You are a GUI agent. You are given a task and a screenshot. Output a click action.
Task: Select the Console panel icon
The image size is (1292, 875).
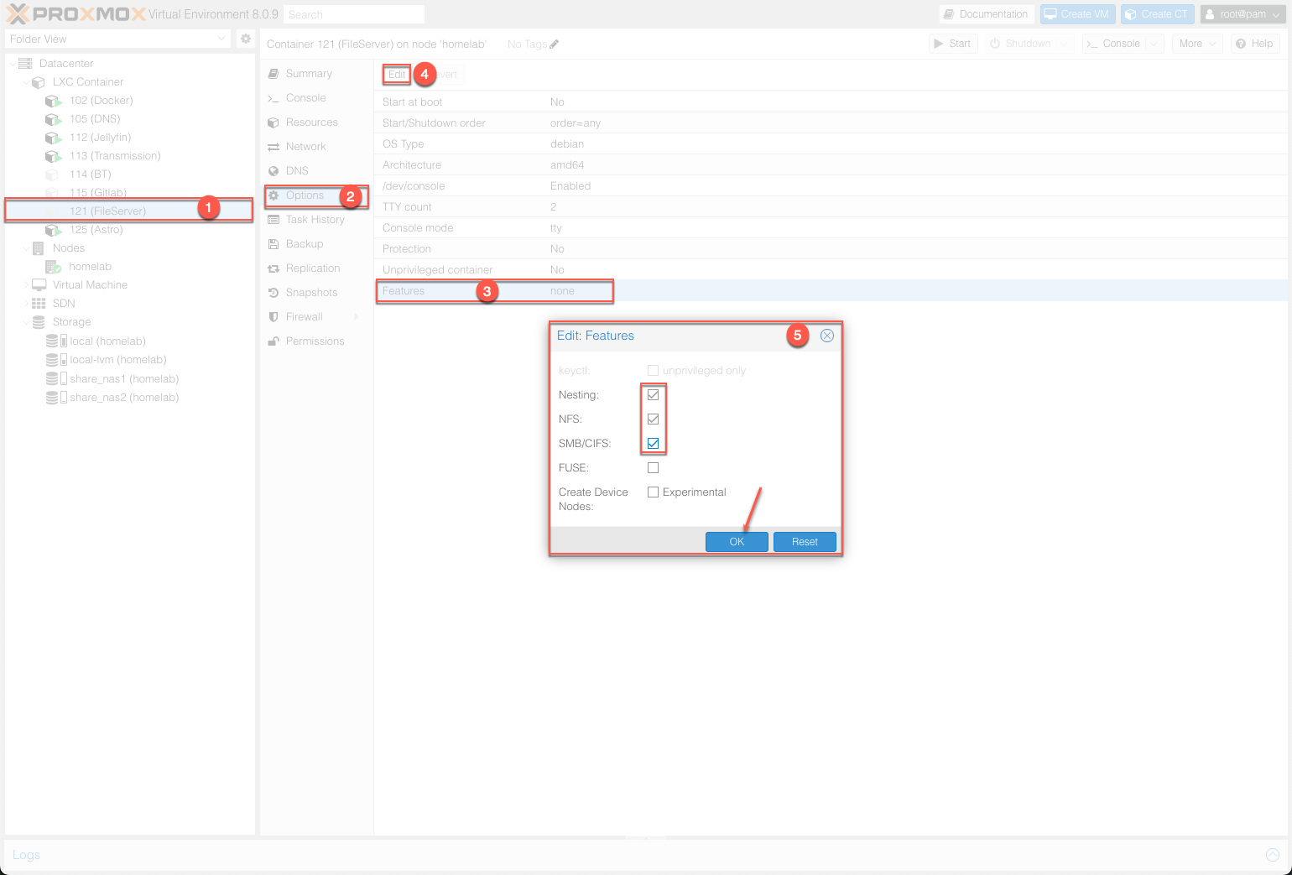pyautogui.click(x=274, y=97)
